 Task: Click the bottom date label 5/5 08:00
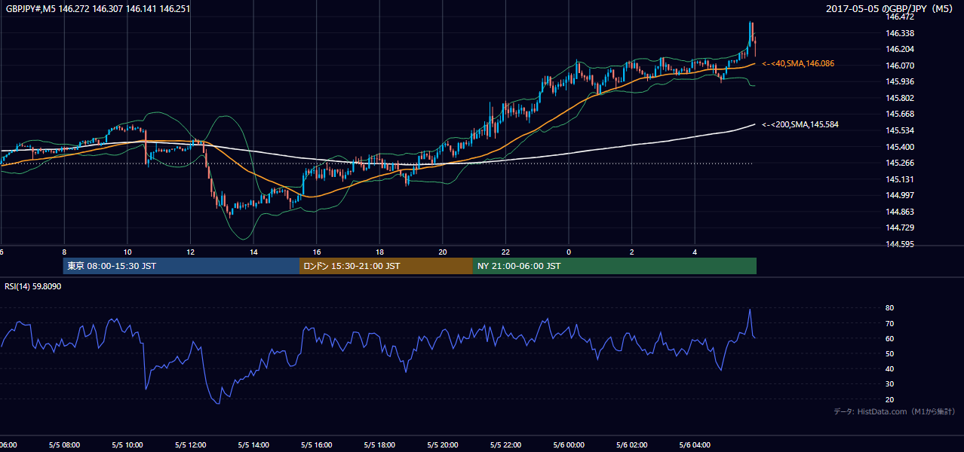[x=63, y=445]
